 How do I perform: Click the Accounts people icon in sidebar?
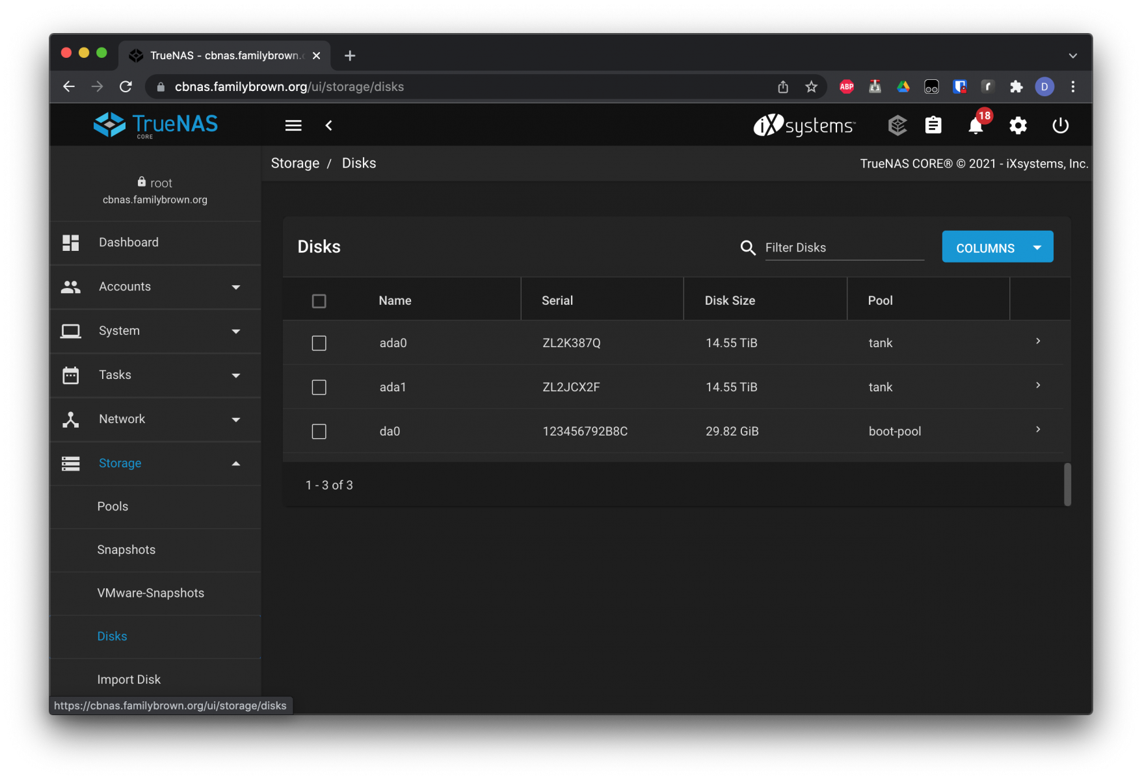(71, 287)
